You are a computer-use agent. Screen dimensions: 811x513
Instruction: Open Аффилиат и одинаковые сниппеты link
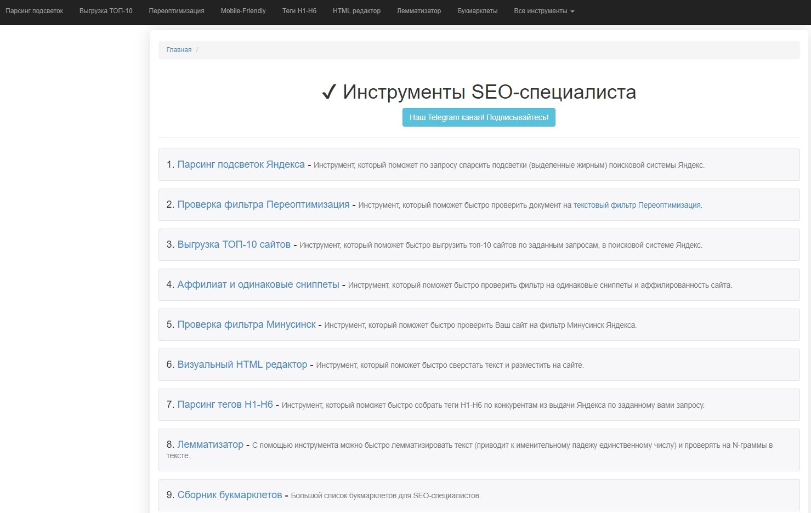point(258,284)
